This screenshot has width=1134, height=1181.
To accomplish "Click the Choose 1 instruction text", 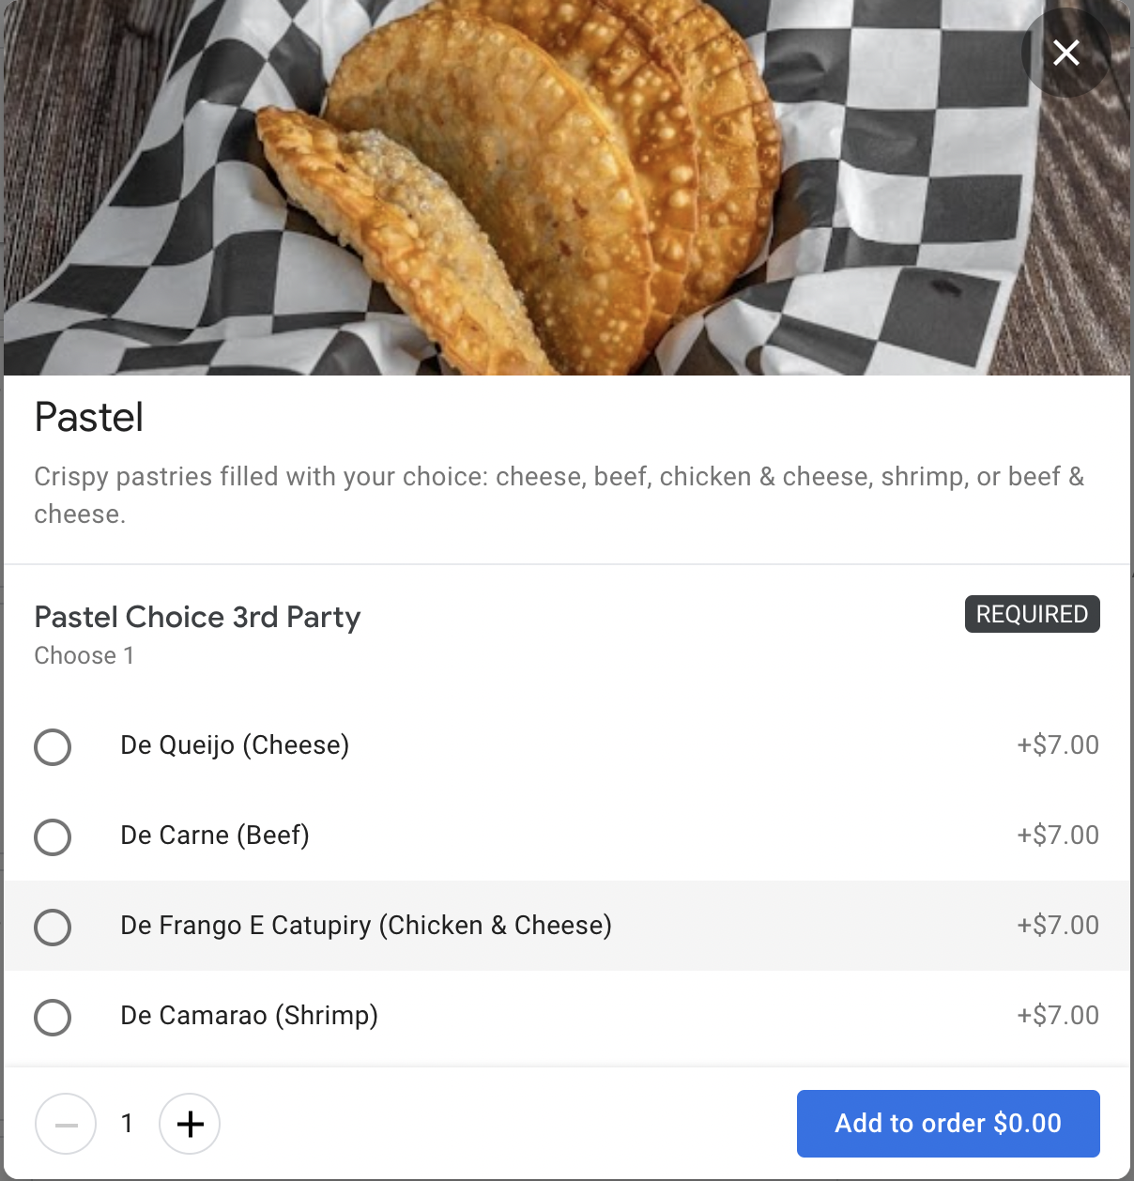I will [x=84, y=655].
